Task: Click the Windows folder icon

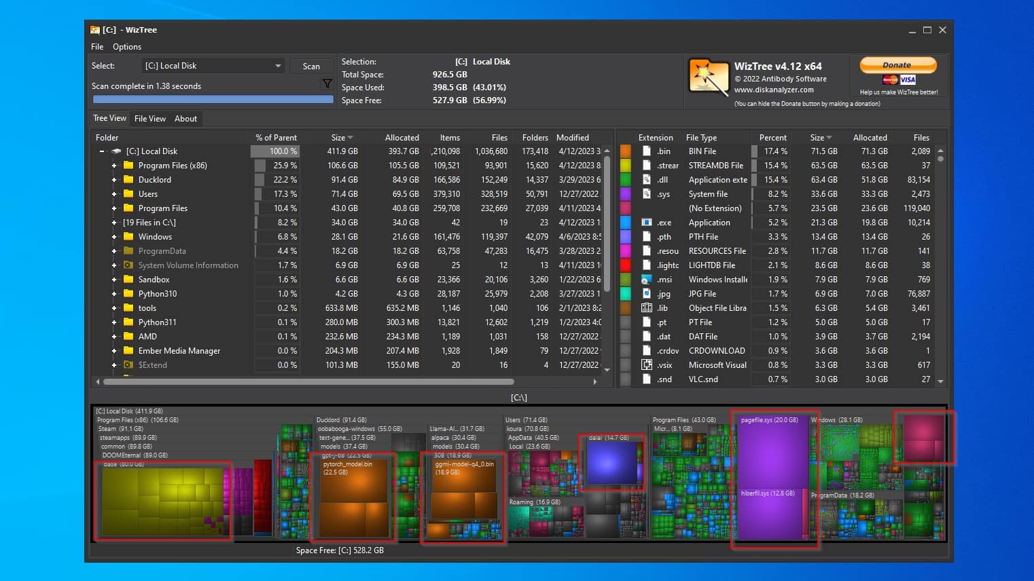Action: (x=128, y=236)
